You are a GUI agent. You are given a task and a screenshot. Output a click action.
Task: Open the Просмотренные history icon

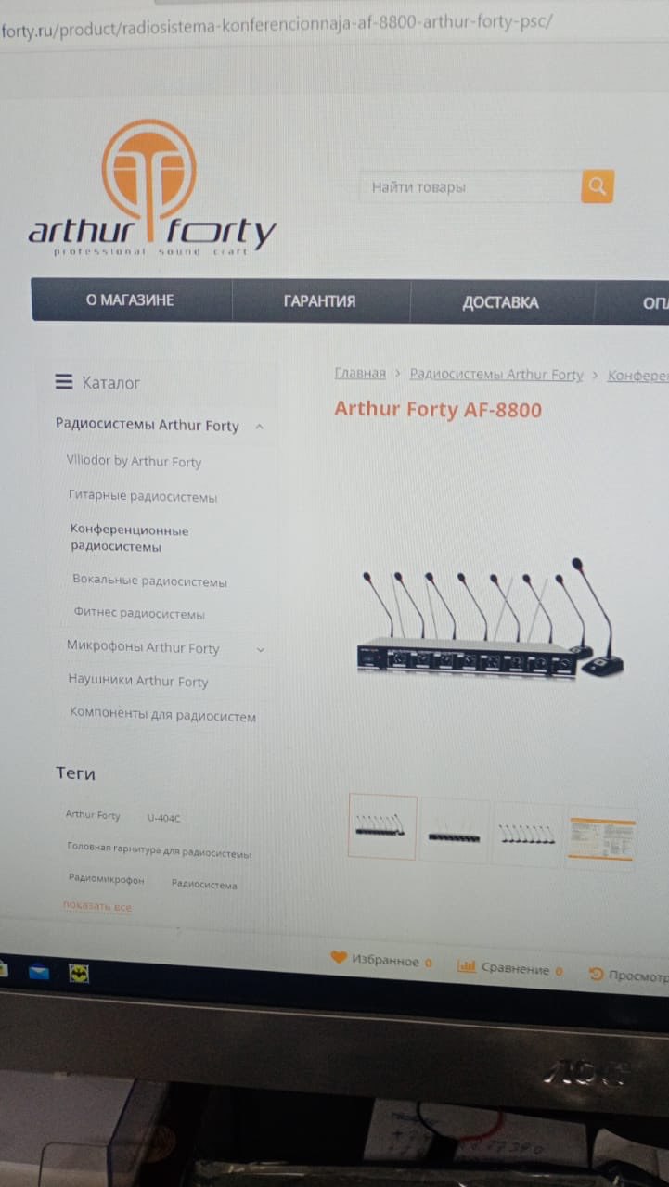597,974
